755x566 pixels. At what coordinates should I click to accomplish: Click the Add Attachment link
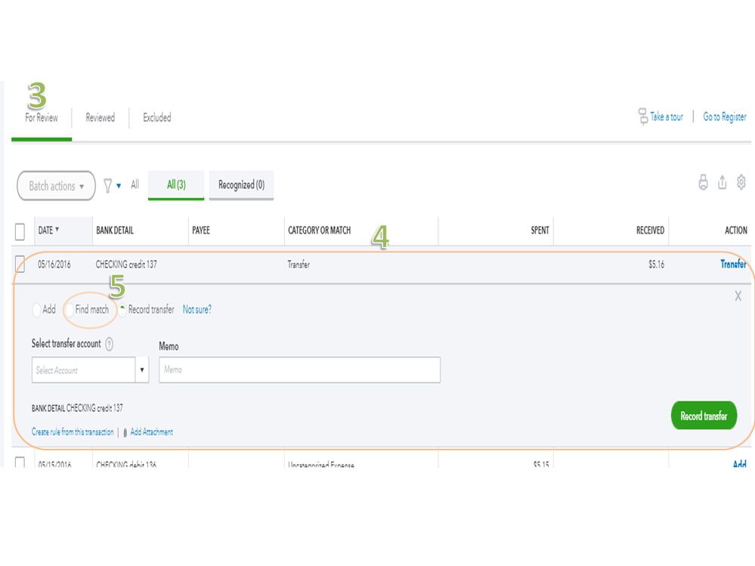(151, 431)
